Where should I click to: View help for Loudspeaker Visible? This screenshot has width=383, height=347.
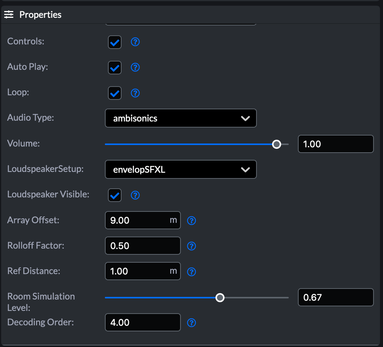tap(135, 195)
